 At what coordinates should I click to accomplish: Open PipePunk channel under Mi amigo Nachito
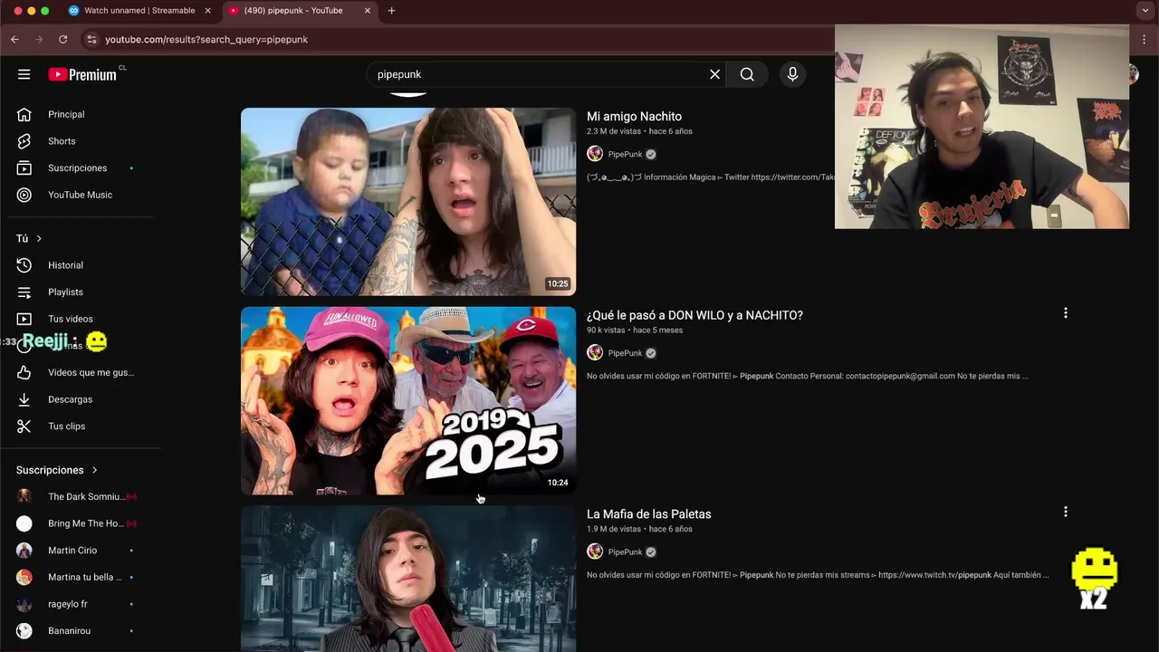click(x=625, y=154)
